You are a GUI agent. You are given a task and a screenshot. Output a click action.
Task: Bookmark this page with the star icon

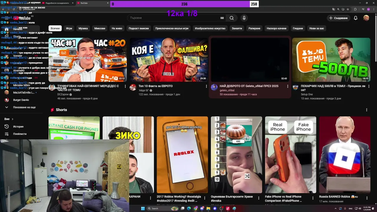click(348, 9)
